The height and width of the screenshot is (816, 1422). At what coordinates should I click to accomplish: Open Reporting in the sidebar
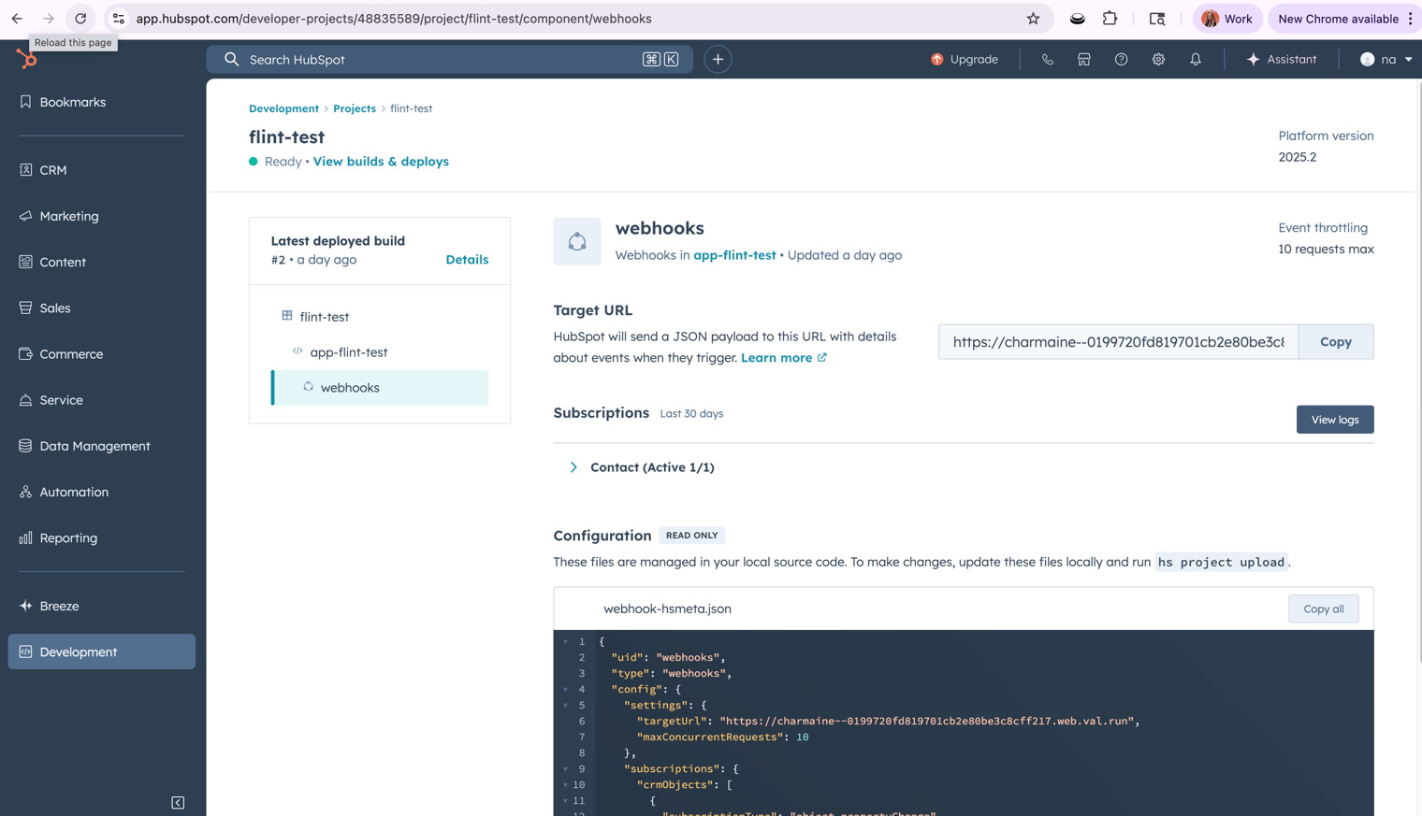(x=68, y=537)
